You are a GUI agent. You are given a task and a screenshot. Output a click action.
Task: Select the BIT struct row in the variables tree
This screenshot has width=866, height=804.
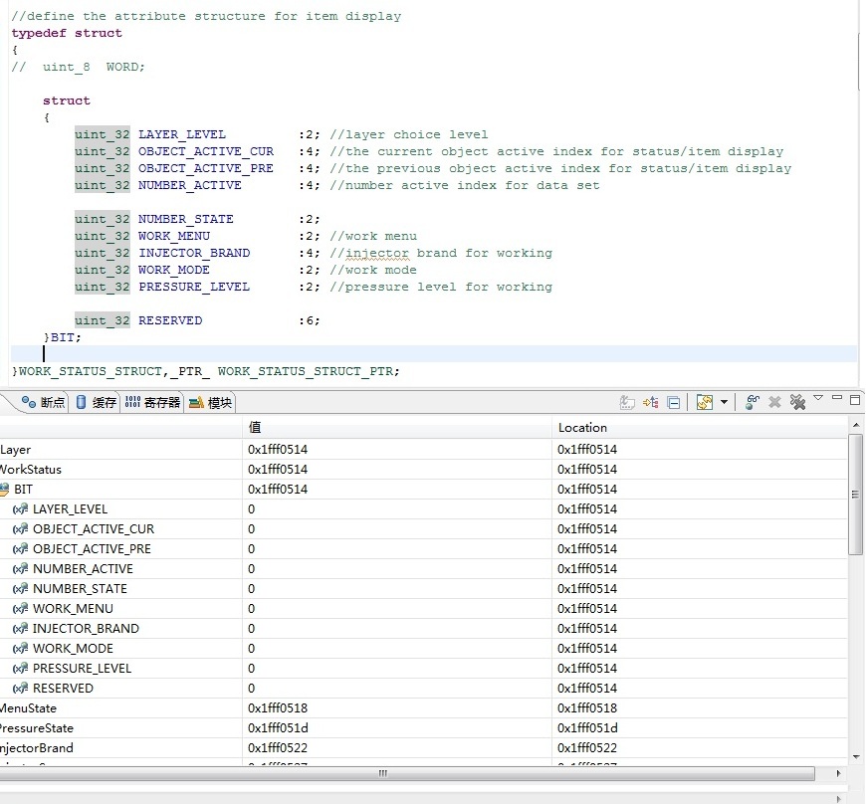pyautogui.click(x=23, y=490)
